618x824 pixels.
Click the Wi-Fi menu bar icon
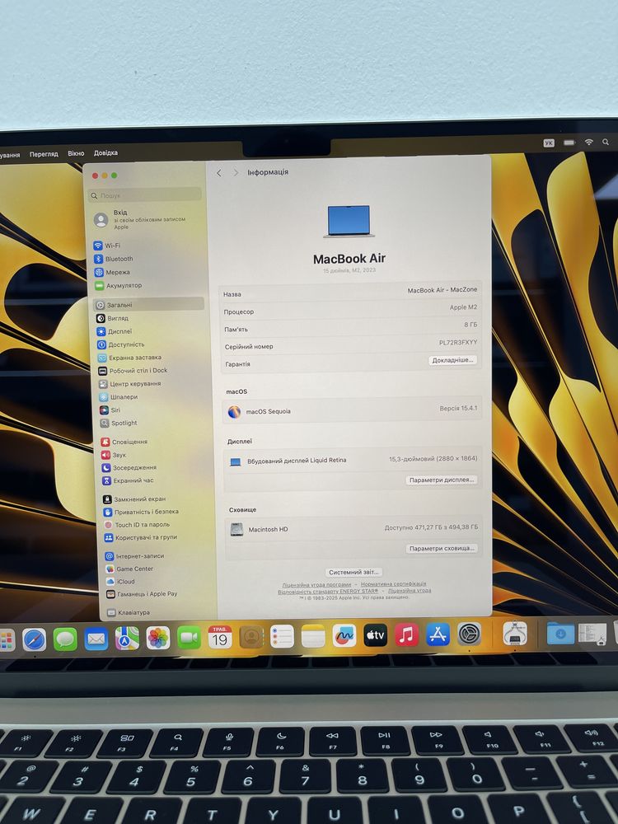coord(589,142)
